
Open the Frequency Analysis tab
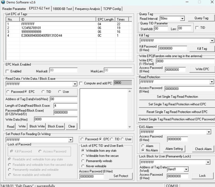tap(88, 9)
